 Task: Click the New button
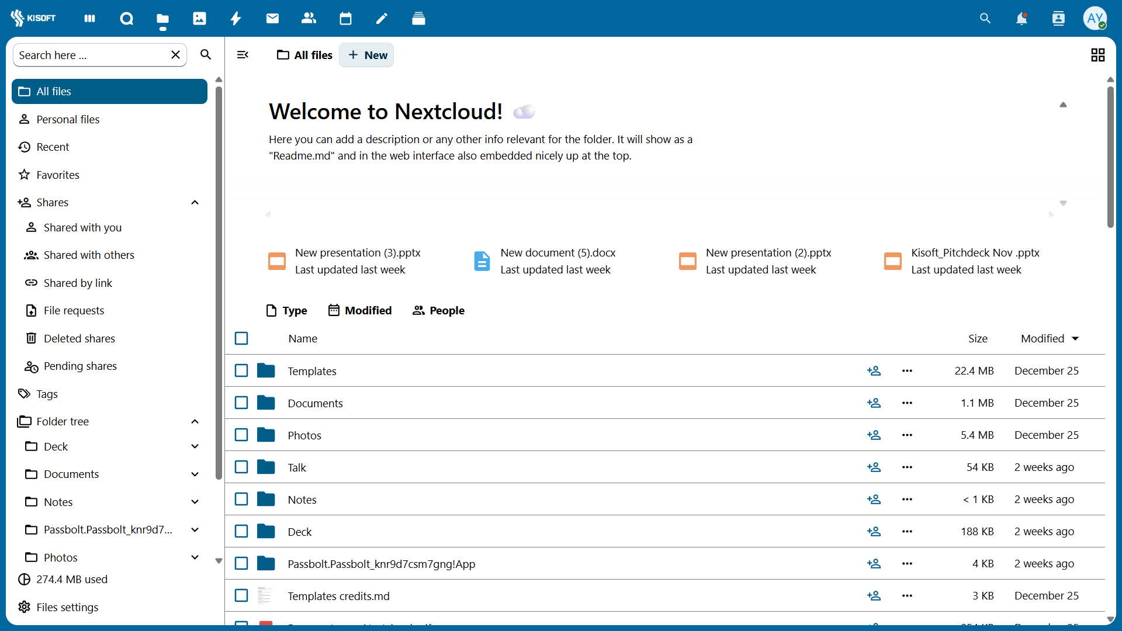[367, 55]
